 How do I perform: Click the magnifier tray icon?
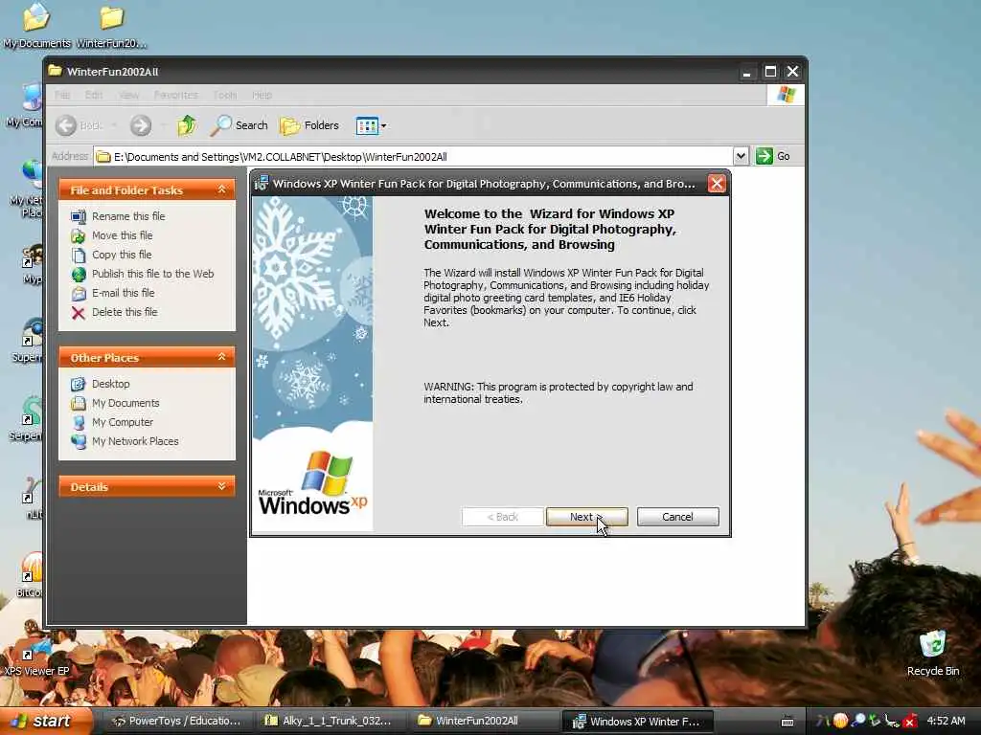(x=857, y=721)
